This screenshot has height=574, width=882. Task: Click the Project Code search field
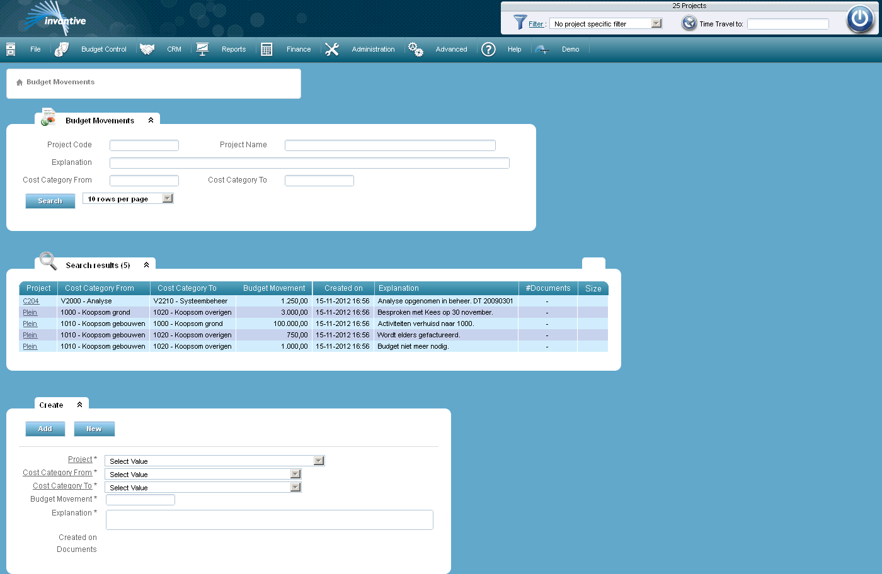pyautogui.click(x=144, y=145)
